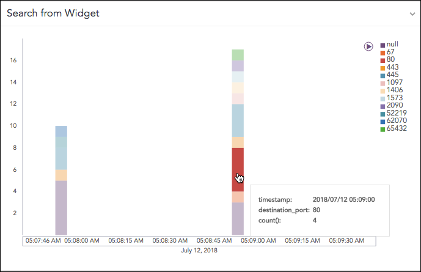The image size is (421, 272).
Task: Click the light blue segment in left bar
Action: pos(61,153)
